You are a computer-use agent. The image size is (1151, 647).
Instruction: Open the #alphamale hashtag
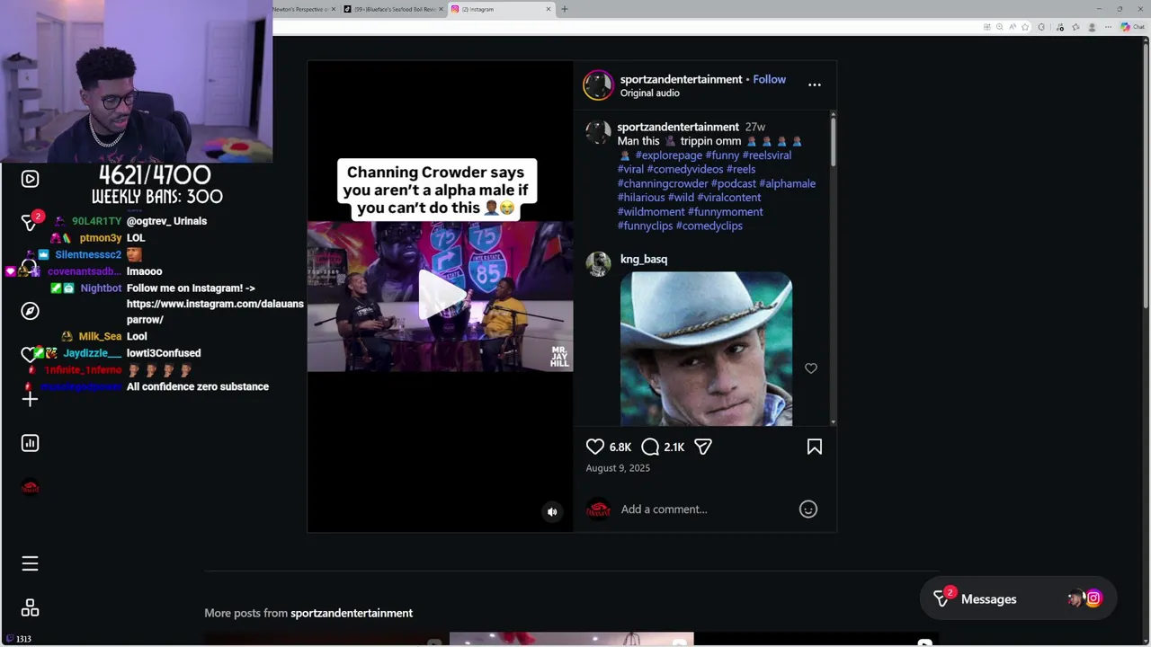pyautogui.click(x=787, y=183)
